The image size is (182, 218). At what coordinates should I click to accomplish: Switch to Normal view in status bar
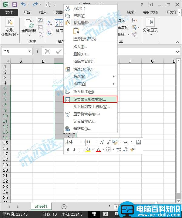(94, 214)
